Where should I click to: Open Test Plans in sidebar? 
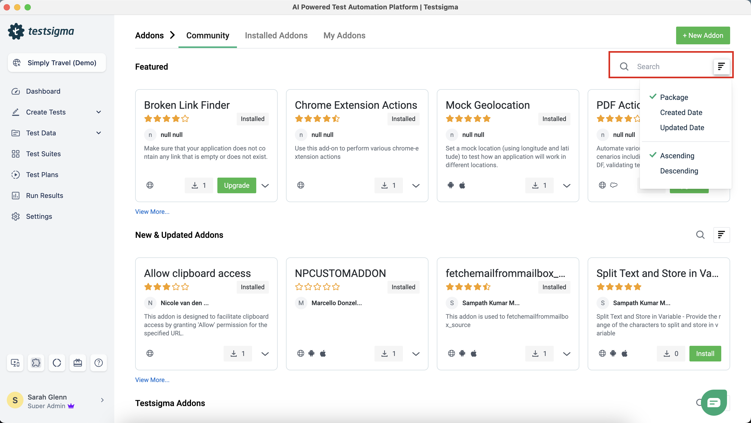(42, 175)
